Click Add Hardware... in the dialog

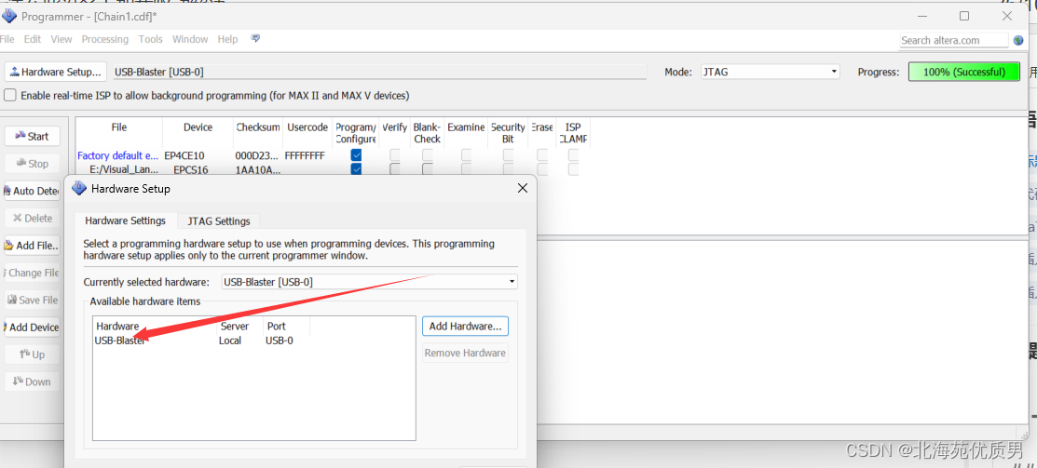[465, 326]
